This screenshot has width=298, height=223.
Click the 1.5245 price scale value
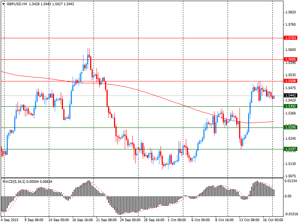coord(291,139)
